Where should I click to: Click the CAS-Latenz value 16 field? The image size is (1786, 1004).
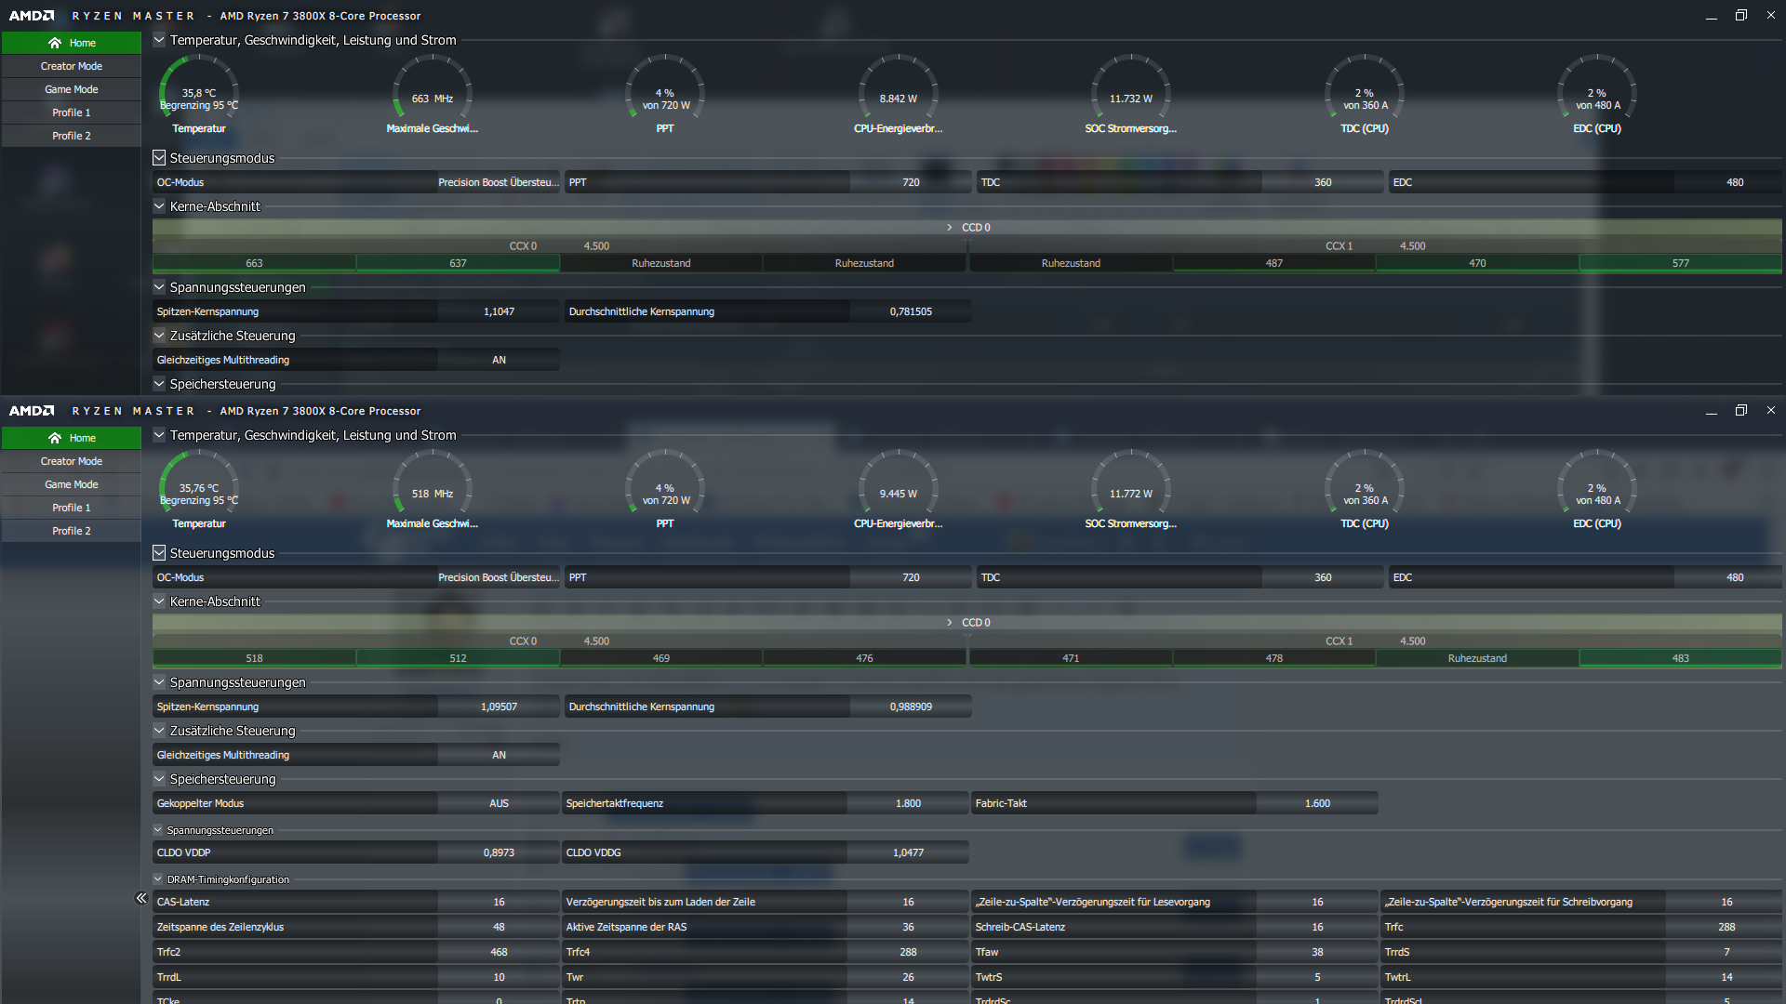click(499, 902)
